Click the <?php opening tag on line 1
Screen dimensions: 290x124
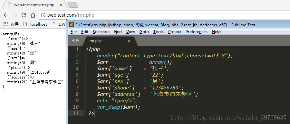click(x=93, y=49)
